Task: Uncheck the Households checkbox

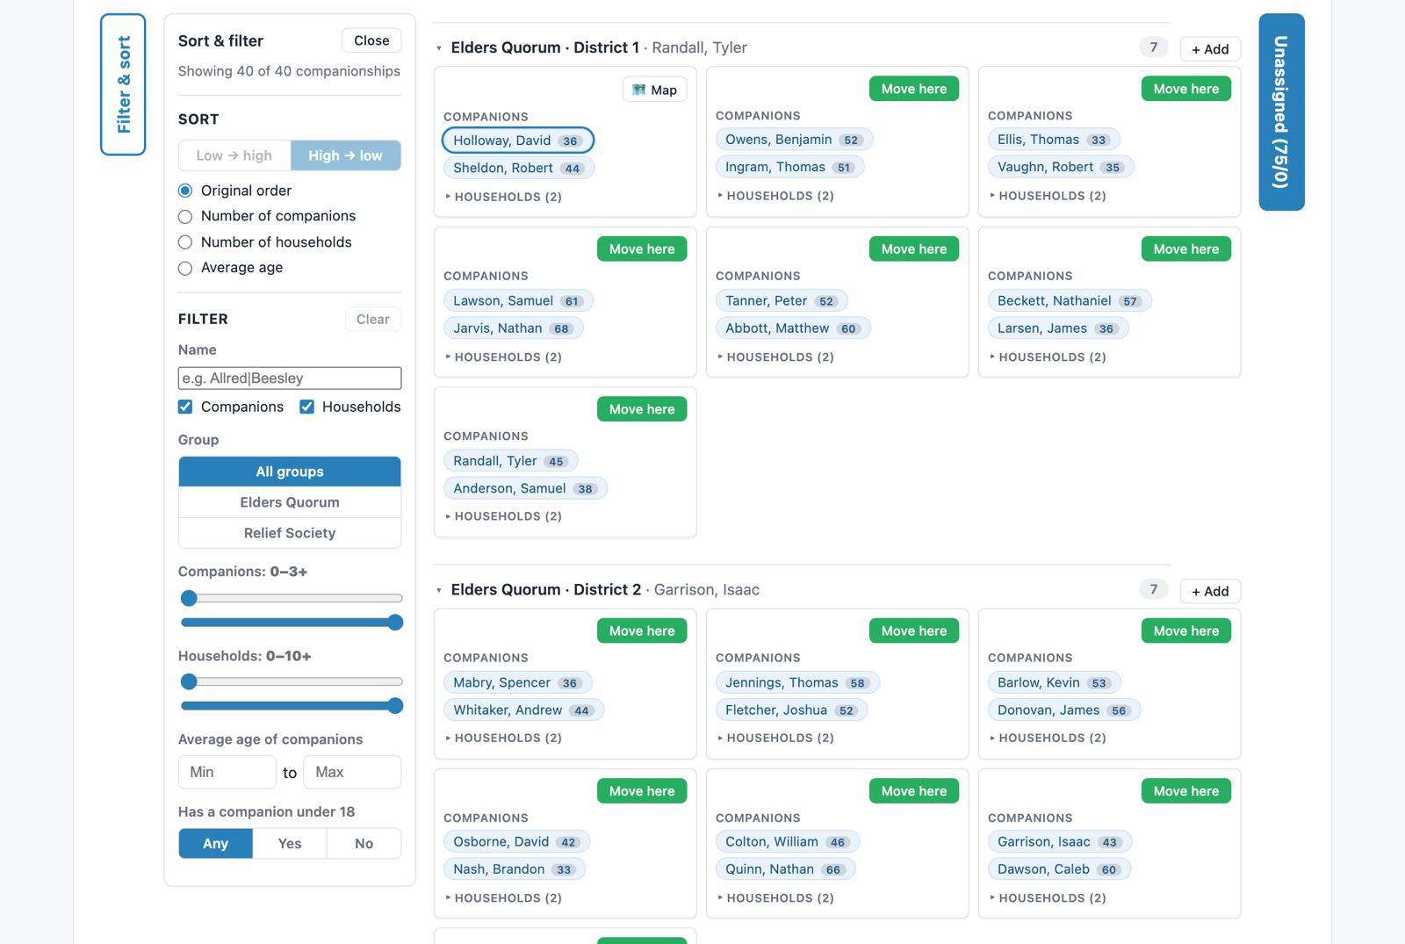Action: 306,407
